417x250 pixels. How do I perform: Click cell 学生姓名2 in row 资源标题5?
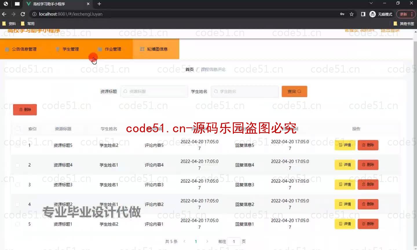[x=109, y=145]
